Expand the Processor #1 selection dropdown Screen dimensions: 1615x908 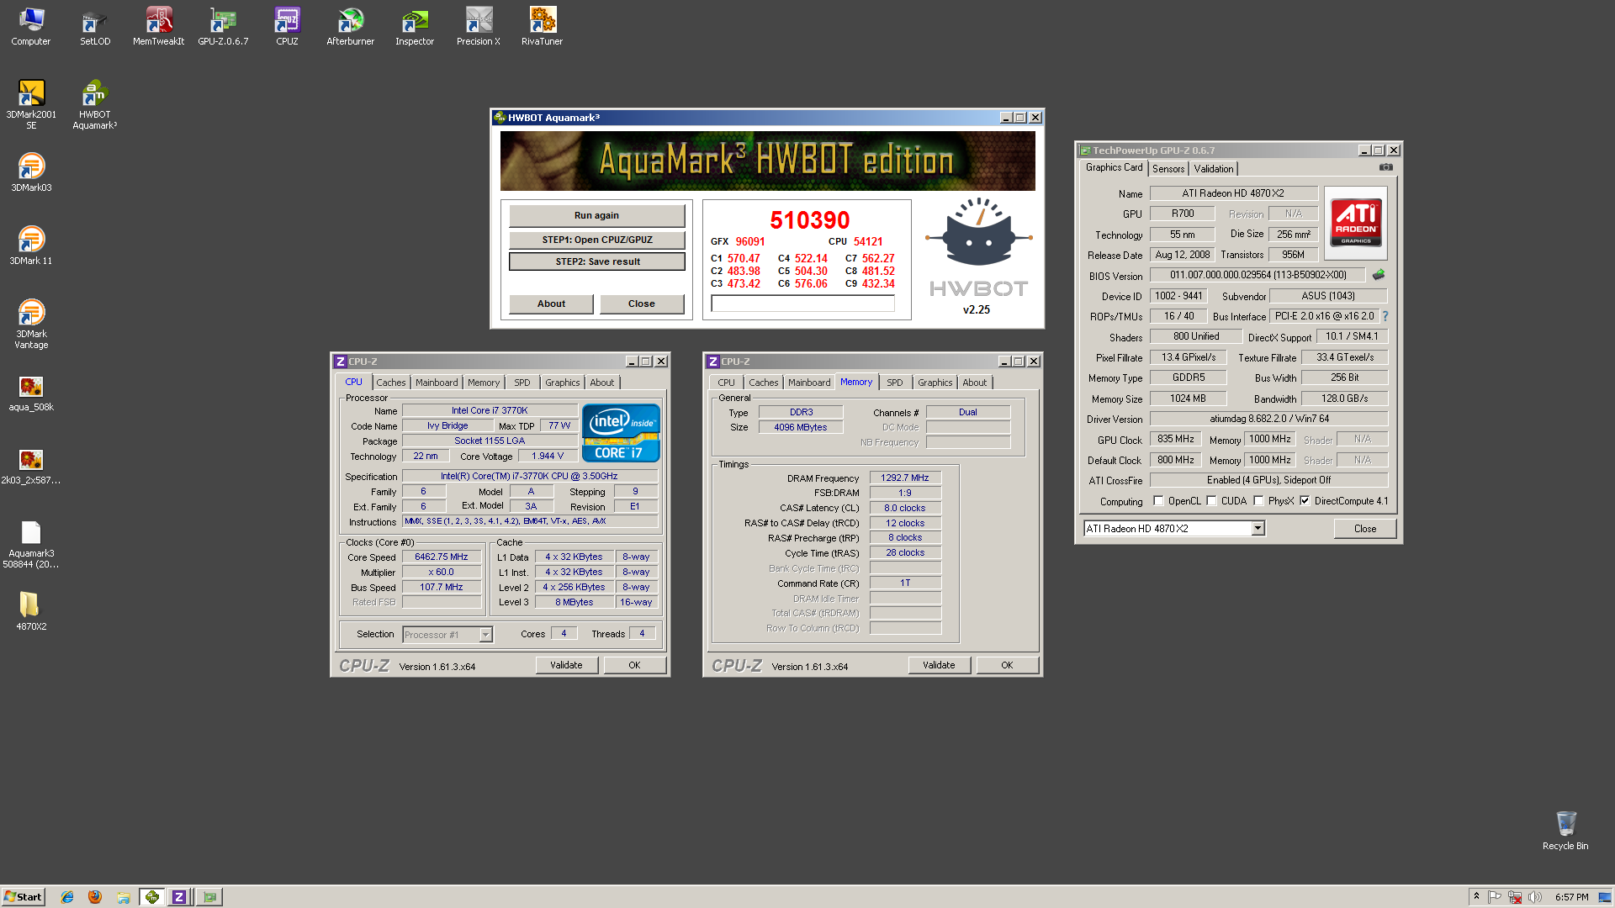485,635
